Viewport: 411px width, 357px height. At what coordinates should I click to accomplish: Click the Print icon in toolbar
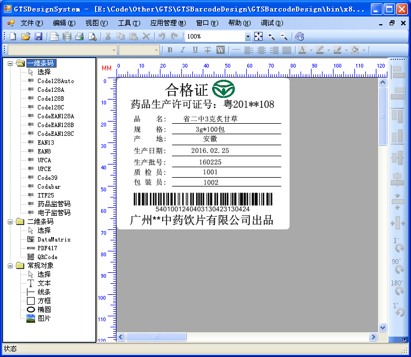click(x=80, y=36)
